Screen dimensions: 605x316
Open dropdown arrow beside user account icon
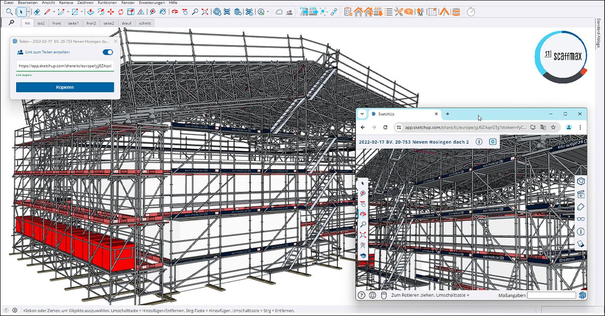coord(268,12)
